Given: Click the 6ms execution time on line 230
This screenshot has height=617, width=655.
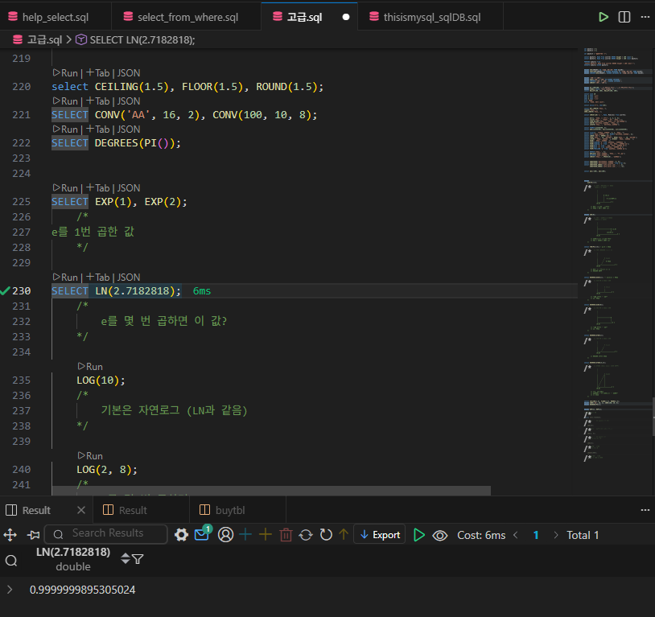Looking at the screenshot, I should tap(202, 290).
